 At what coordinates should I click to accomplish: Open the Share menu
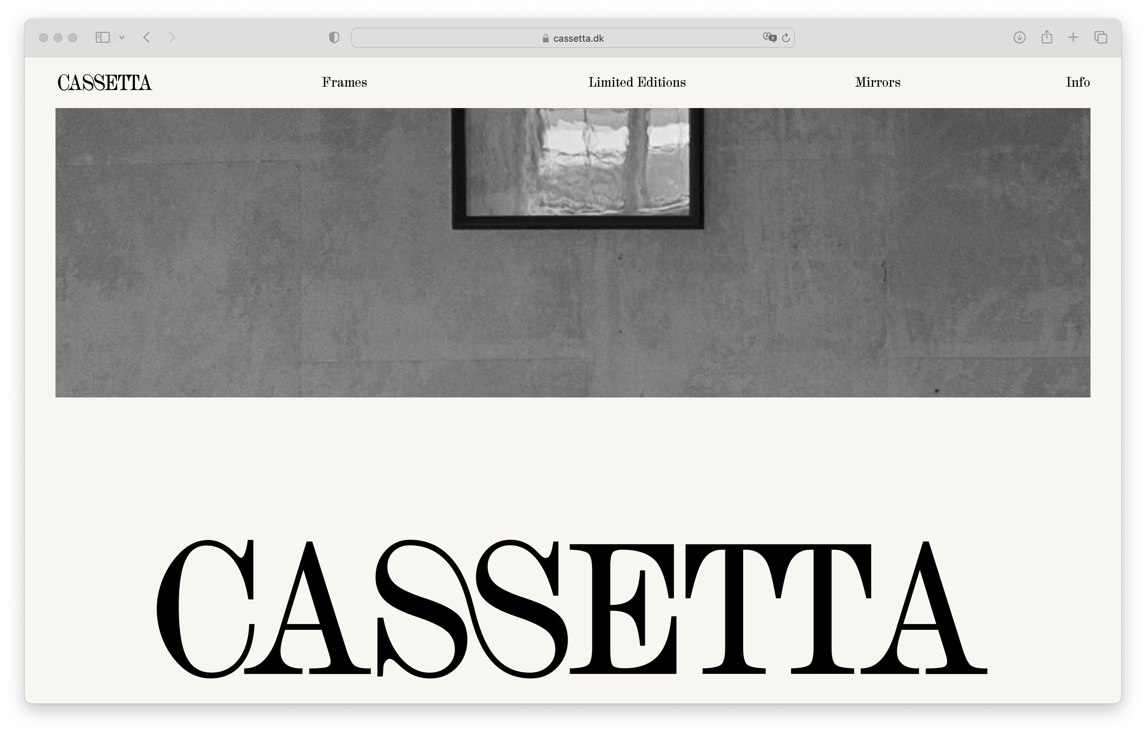(1046, 37)
